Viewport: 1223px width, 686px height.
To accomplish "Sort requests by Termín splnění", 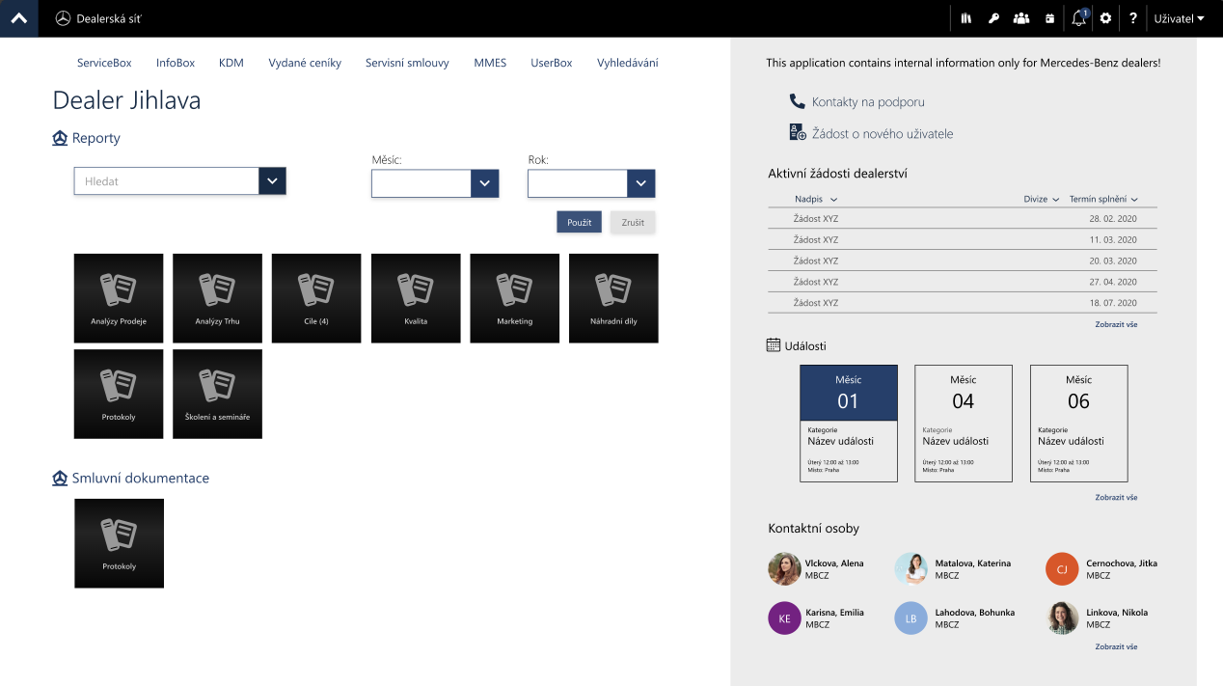I will point(1100,199).
